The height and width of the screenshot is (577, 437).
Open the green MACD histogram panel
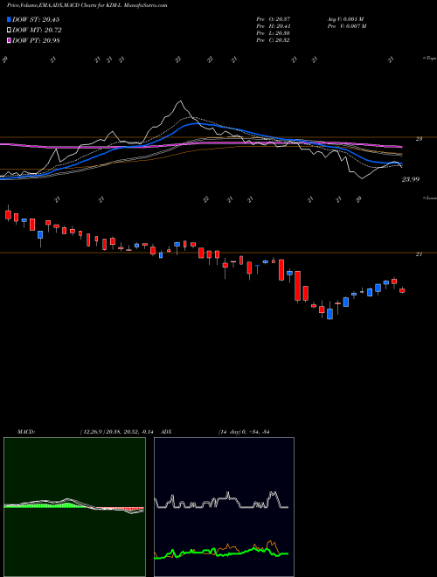point(74,507)
